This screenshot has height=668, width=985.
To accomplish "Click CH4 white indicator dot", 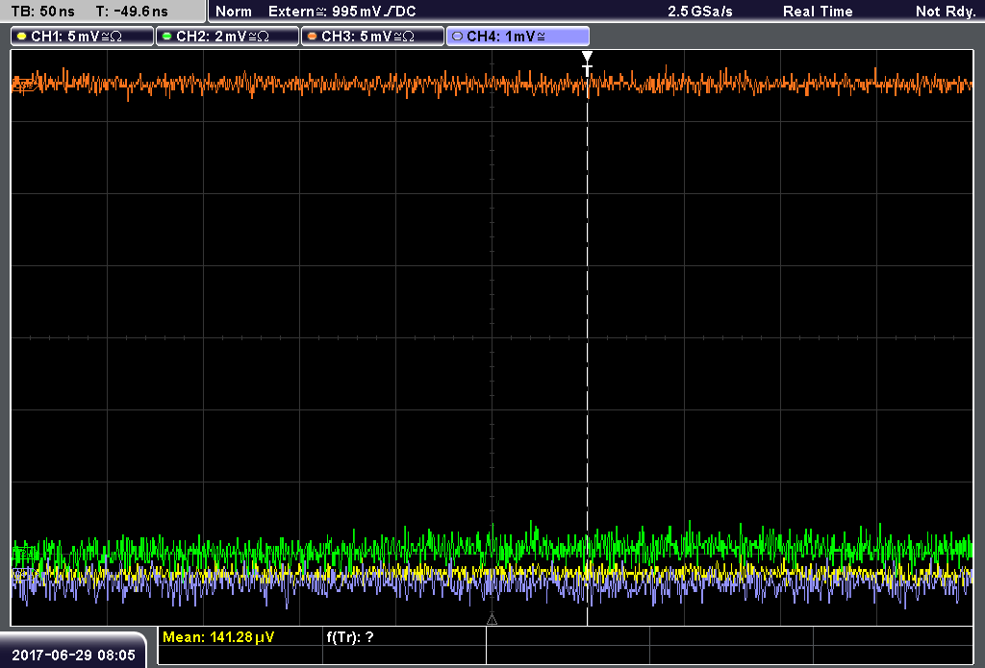I will tap(457, 37).
